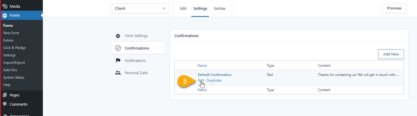Click the Pages icon in sidebar
Screen dimensions: 417x116
tap(5, 95)
